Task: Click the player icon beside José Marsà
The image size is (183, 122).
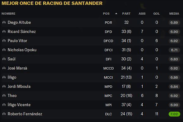Action: tap(4, 68)
